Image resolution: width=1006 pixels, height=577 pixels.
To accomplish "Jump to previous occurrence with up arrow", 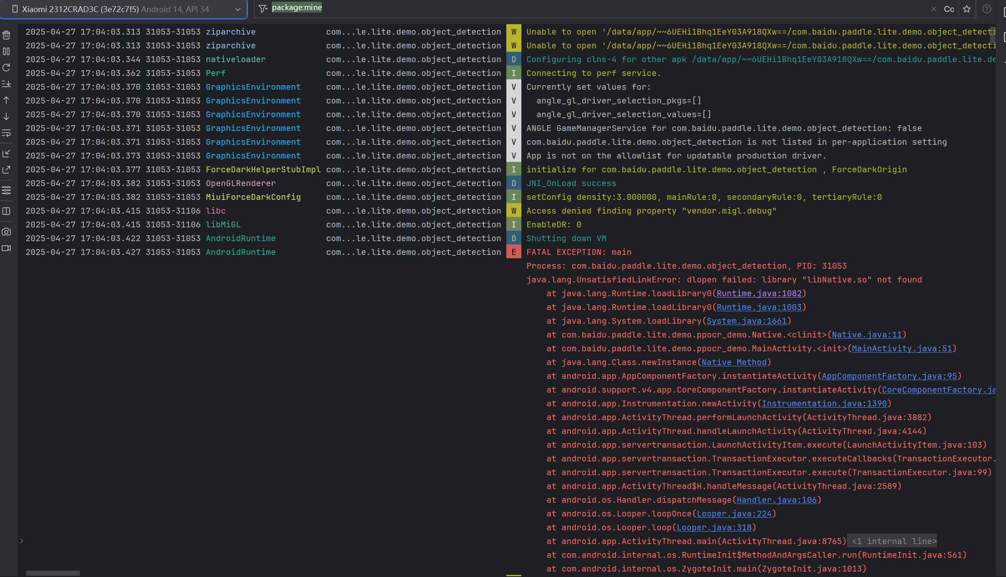I will pyautogui.click(x=6, y=100).
